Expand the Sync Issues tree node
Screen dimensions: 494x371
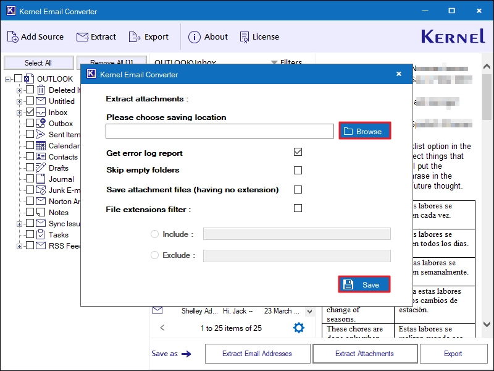(x=19, y=224)
